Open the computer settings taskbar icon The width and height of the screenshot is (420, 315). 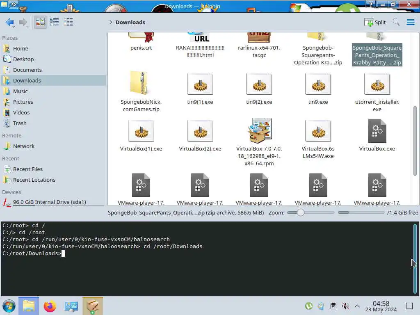coord(71,306)
